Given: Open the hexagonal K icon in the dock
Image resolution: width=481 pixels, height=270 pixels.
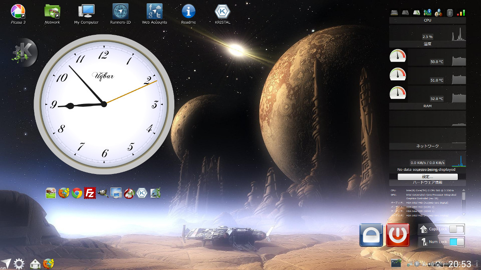Looking at the screenshot, I should click(x=142, y=193).
